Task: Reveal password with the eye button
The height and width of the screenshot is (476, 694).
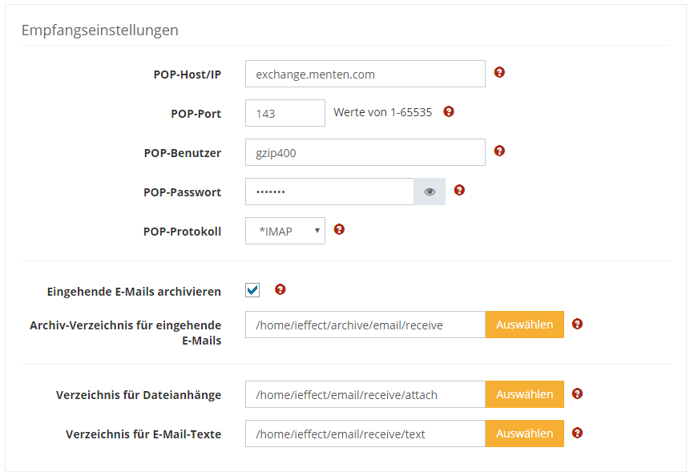Action: tap(430, 192)
